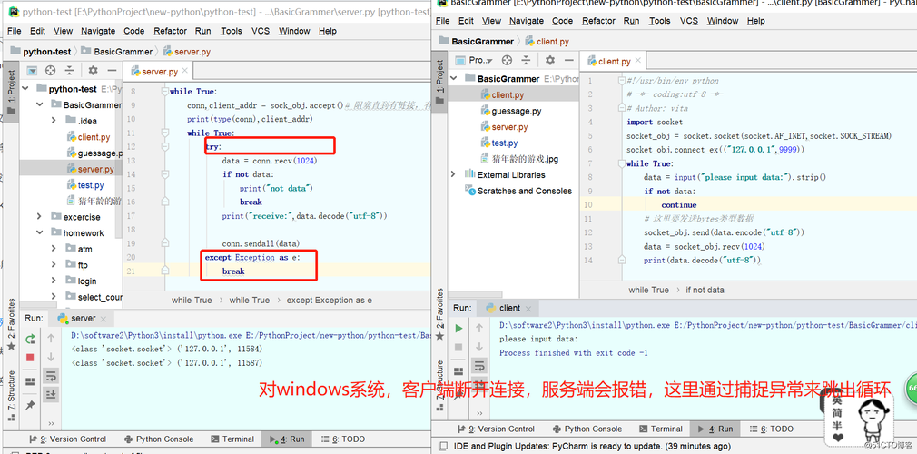Expand the ftp folder
The height and width of the screenshot is (454, 917).
[54, 265]
